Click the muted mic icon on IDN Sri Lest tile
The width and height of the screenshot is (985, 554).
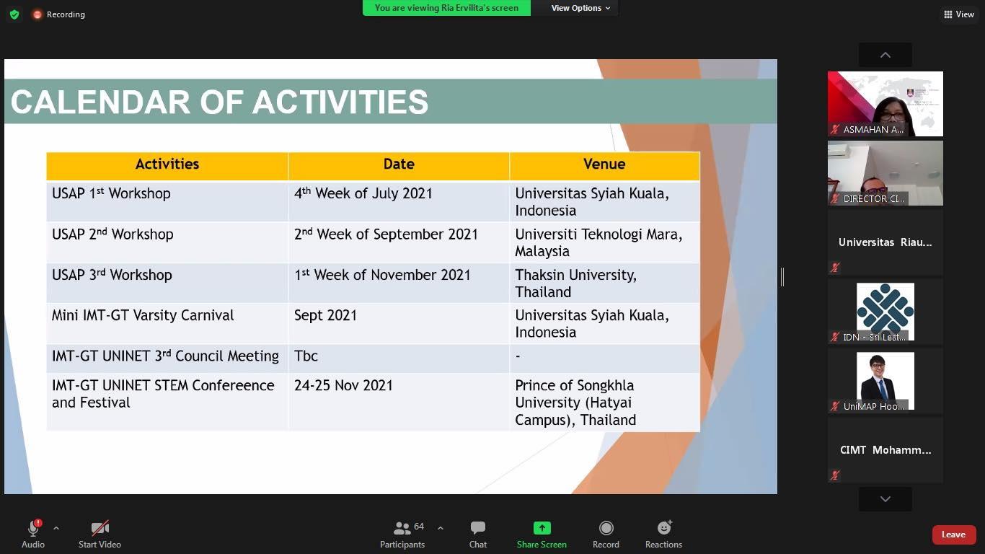tap(835, 337)
